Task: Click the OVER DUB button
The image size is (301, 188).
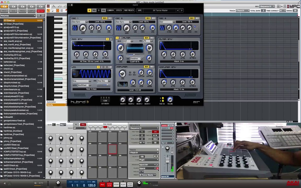Action: (109, 185)
